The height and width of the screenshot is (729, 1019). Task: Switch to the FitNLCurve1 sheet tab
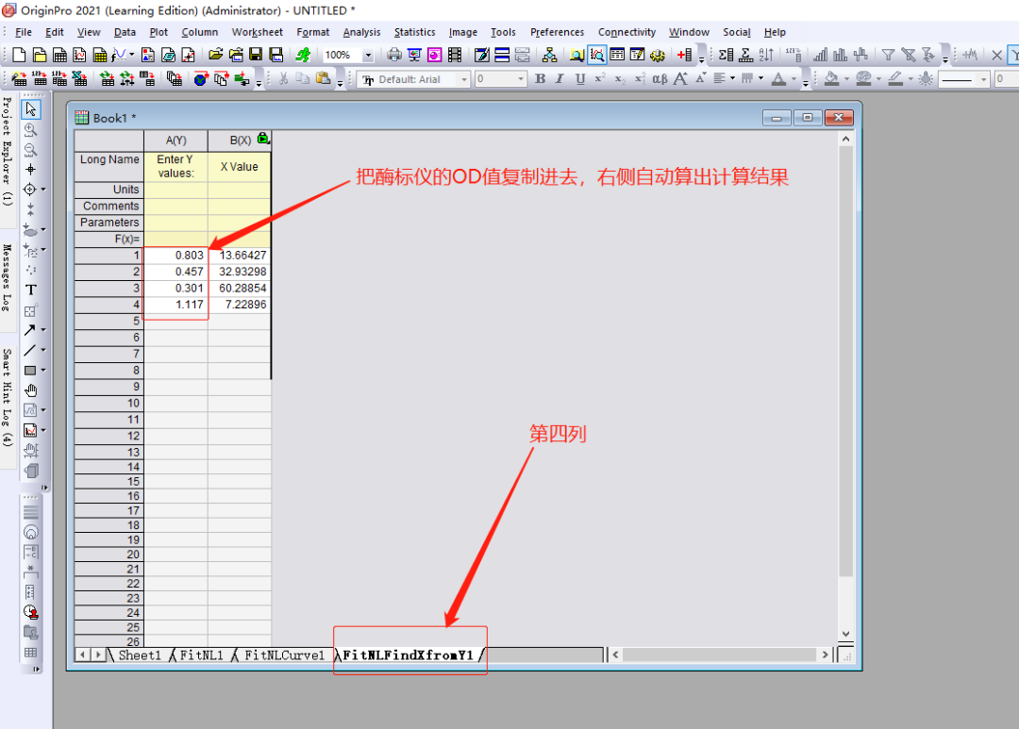tap(283, 654)
